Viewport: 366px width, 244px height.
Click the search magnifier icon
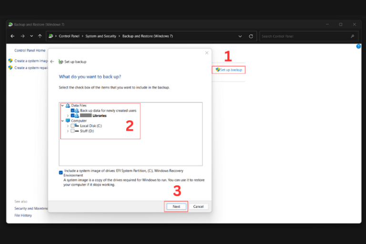click(353, 36)
